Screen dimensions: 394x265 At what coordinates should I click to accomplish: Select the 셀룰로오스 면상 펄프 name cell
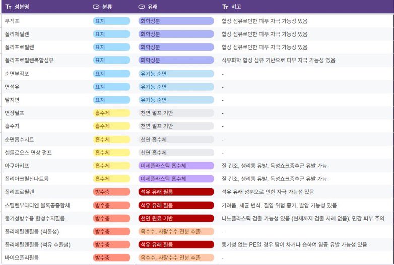click(x=28, y=153)
